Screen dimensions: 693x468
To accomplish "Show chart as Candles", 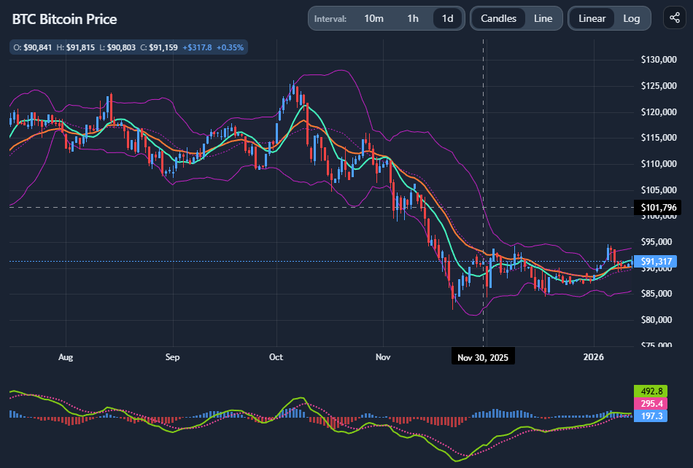I will pos(498,18).
